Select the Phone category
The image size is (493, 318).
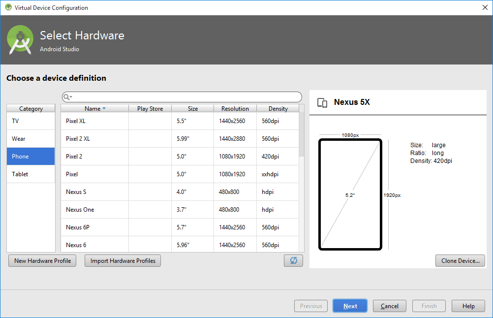click(x=31, y=156)
